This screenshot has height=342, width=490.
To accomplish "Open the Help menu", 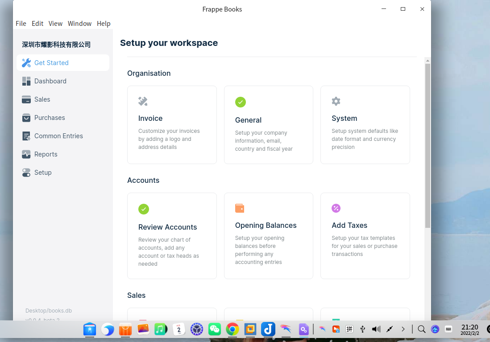I will click(x=104, y=24).
